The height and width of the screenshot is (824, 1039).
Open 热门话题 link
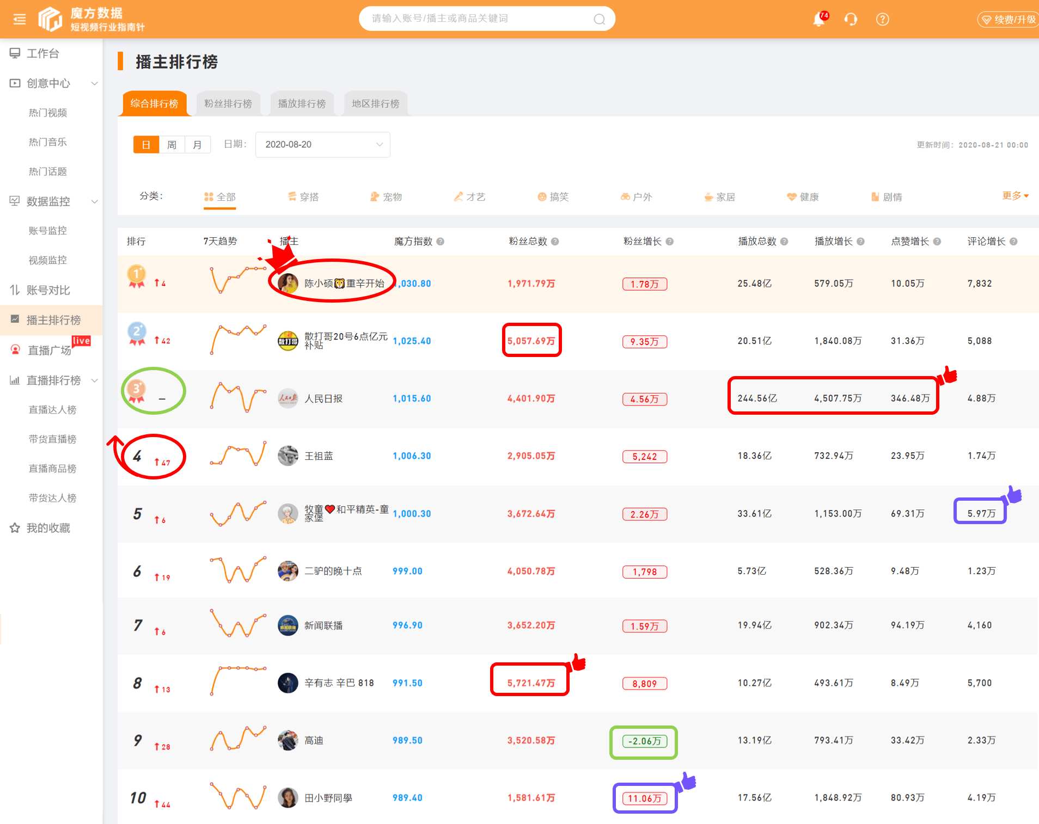coord(48,171)
